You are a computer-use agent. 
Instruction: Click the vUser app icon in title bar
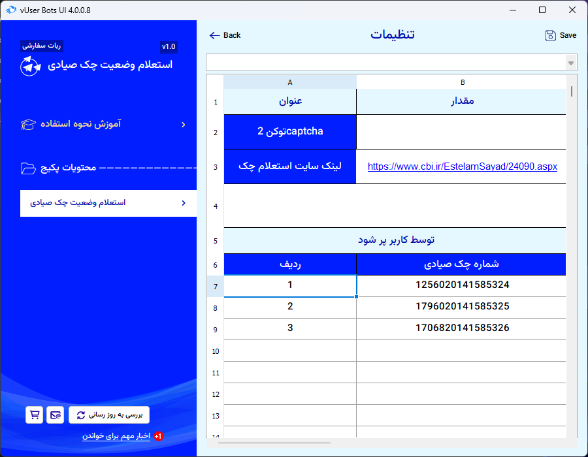click(x=11, y=10)
